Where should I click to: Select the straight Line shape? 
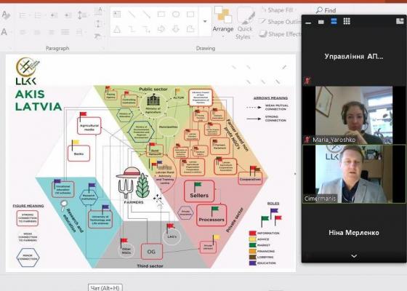132,14
